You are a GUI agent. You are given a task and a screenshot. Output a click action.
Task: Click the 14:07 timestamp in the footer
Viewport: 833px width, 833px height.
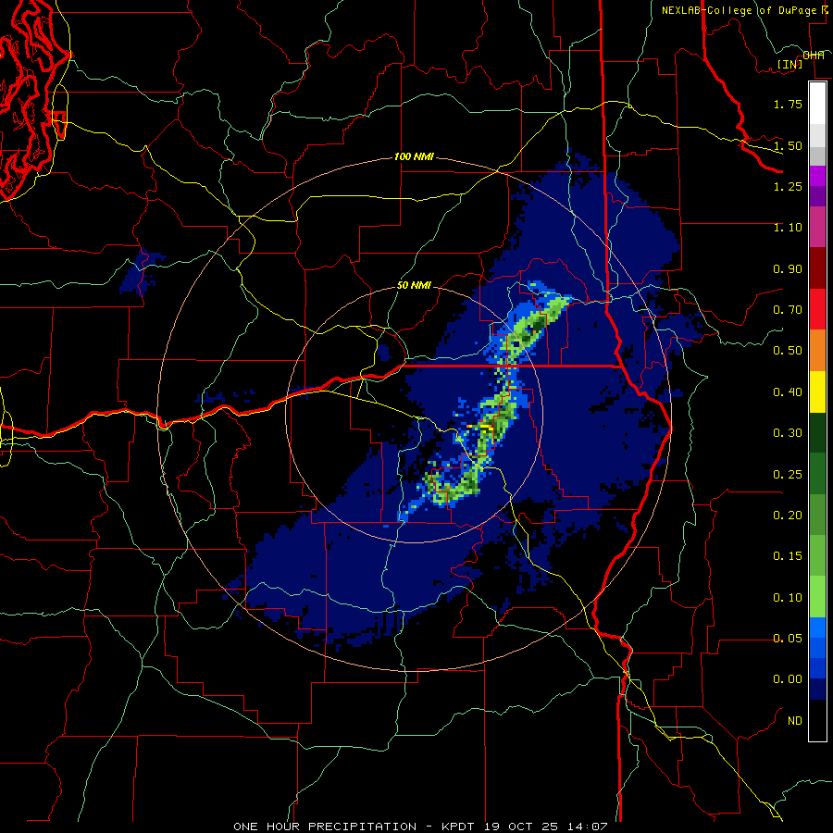(589, 827)
